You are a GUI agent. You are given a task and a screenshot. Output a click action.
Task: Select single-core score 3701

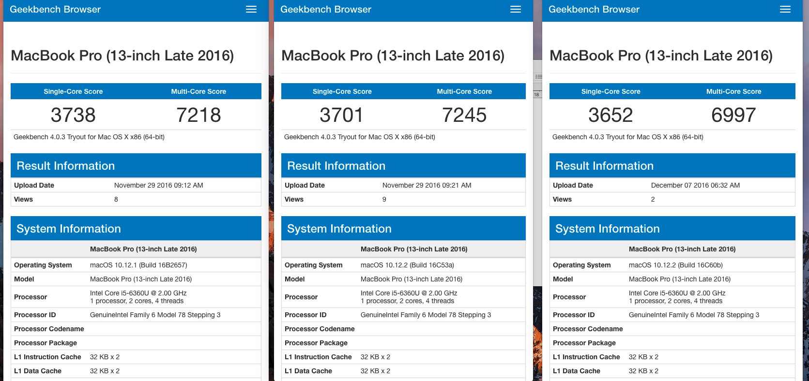pyautogui.click(x=342, y=115)
